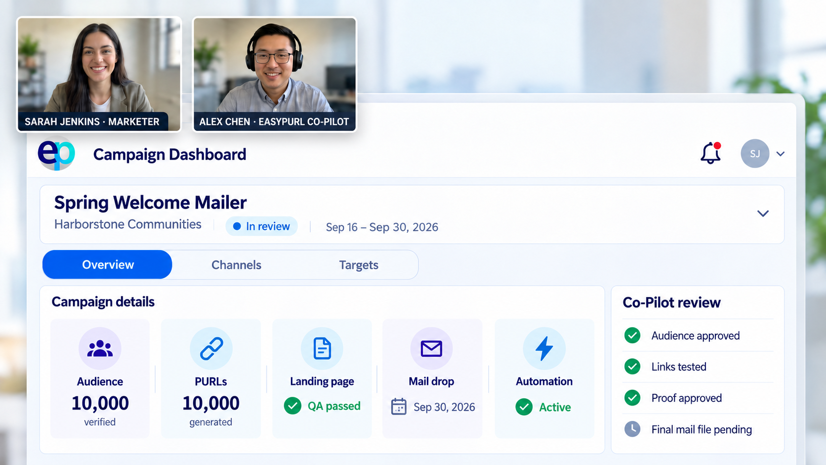Click the Links tested check icon
The image size is (826, 465).
[632, 367]
